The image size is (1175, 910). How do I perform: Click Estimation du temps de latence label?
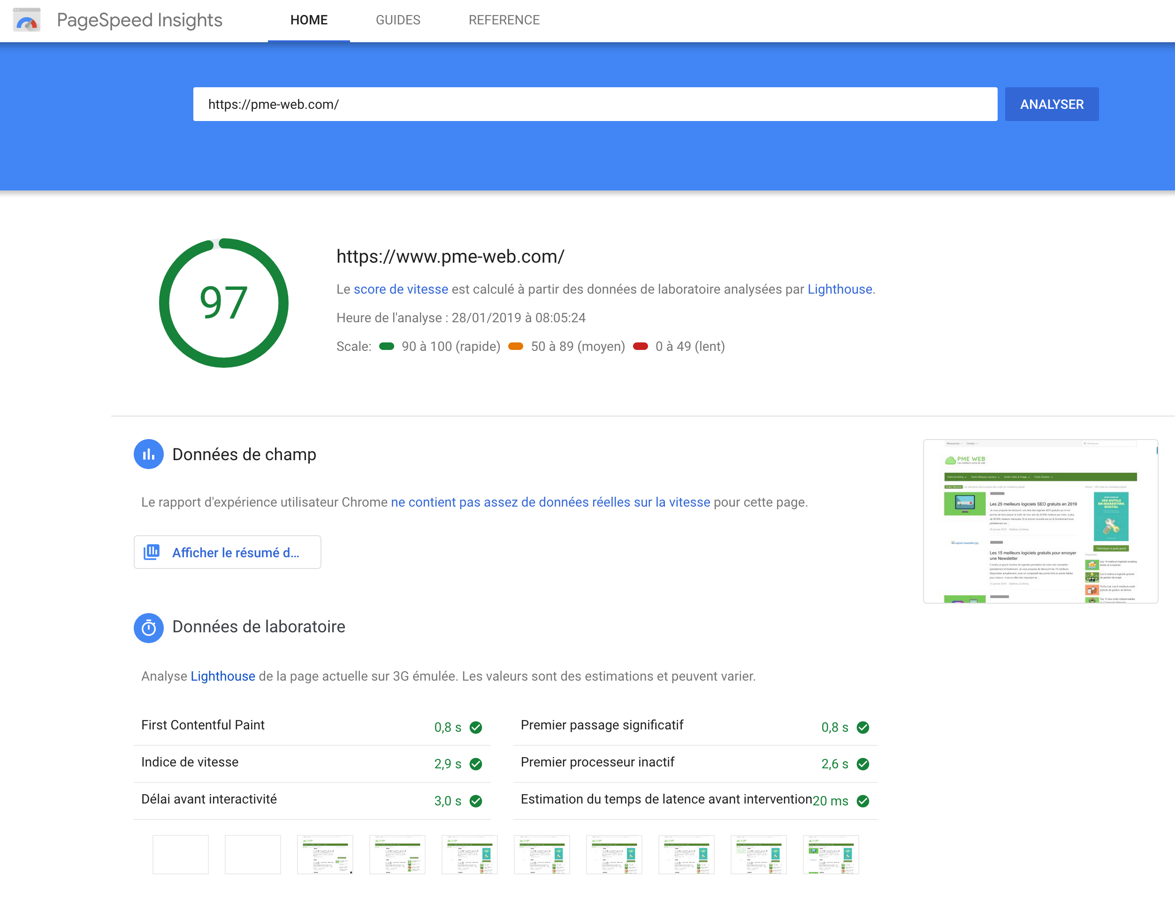pos(666,799)
